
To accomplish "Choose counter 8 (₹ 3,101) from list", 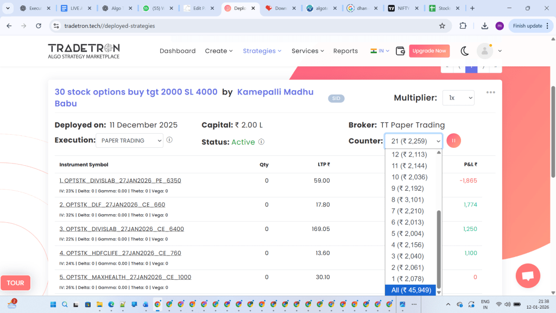I will (409, 199).
